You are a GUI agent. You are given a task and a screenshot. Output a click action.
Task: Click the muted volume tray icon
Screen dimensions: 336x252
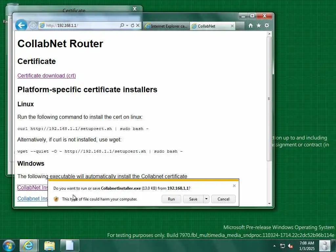[x=291, y=246]
